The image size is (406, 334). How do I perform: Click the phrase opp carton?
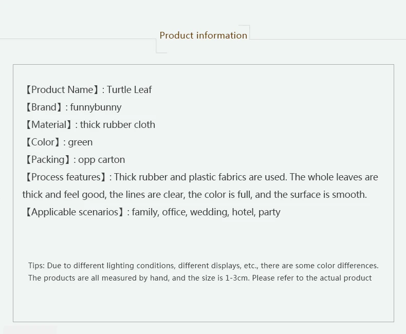click(x=102, y=160)
